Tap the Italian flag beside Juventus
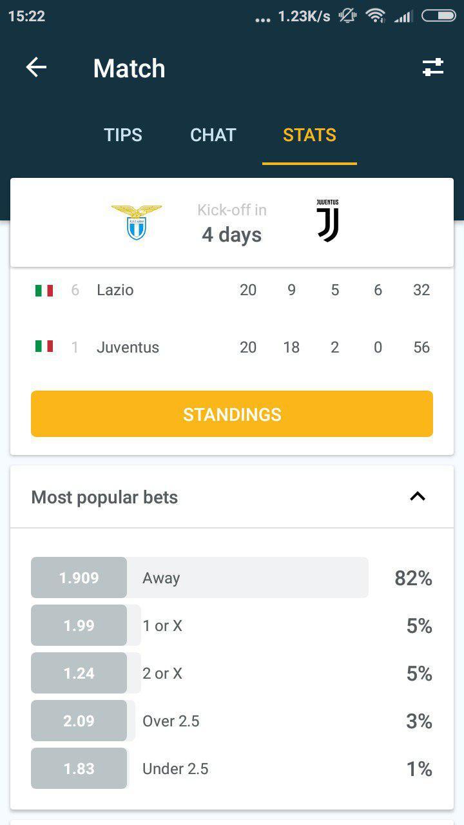The width and height of the screenshot is (464, 825). click(x=44, y=347)
